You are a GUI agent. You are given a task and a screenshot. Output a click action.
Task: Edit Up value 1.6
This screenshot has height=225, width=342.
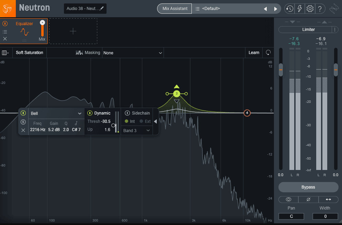(107, 130)
